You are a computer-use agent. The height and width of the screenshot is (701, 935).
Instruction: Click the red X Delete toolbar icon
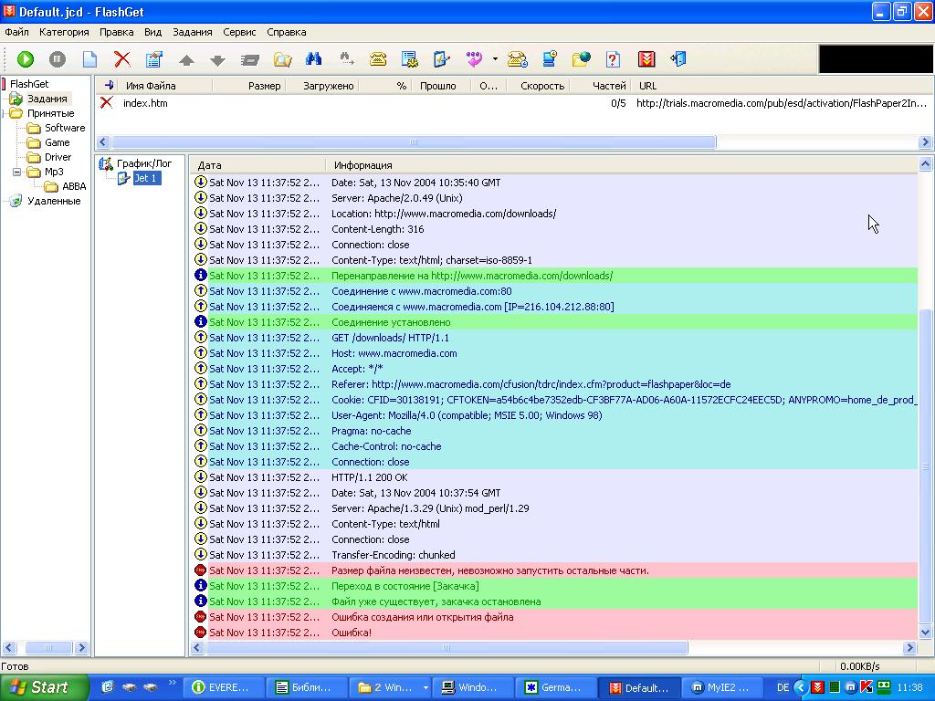121,59
